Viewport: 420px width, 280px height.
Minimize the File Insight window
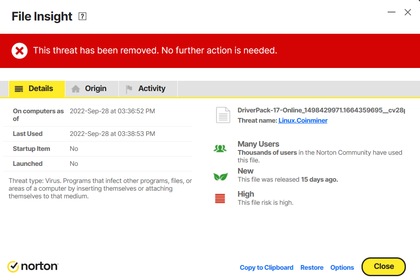pyautogui.click(x=391, y=12)
